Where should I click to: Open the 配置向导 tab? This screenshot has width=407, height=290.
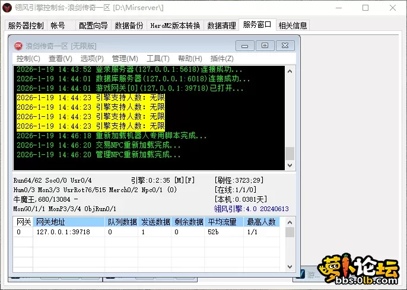[x=93, y=26]
